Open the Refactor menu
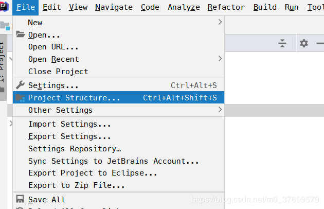The image size is (324, 209). tap(226, 7)
